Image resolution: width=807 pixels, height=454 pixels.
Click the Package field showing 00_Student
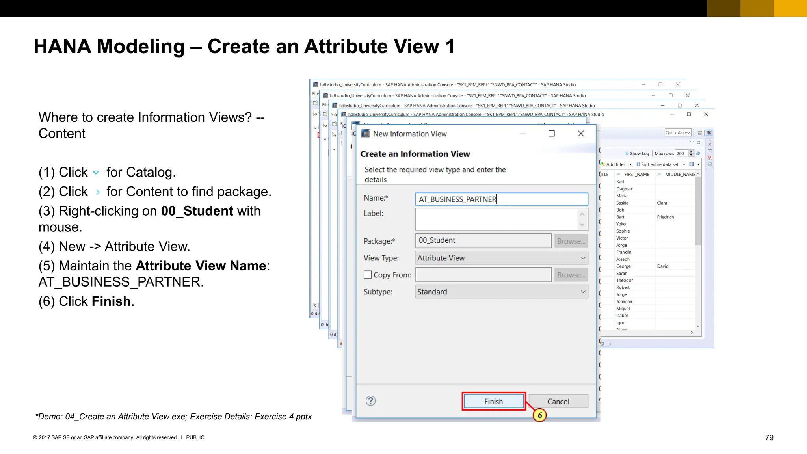[x=483, y=240]
